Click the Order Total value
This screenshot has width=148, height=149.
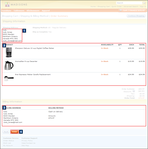click(x=141, y=98)
